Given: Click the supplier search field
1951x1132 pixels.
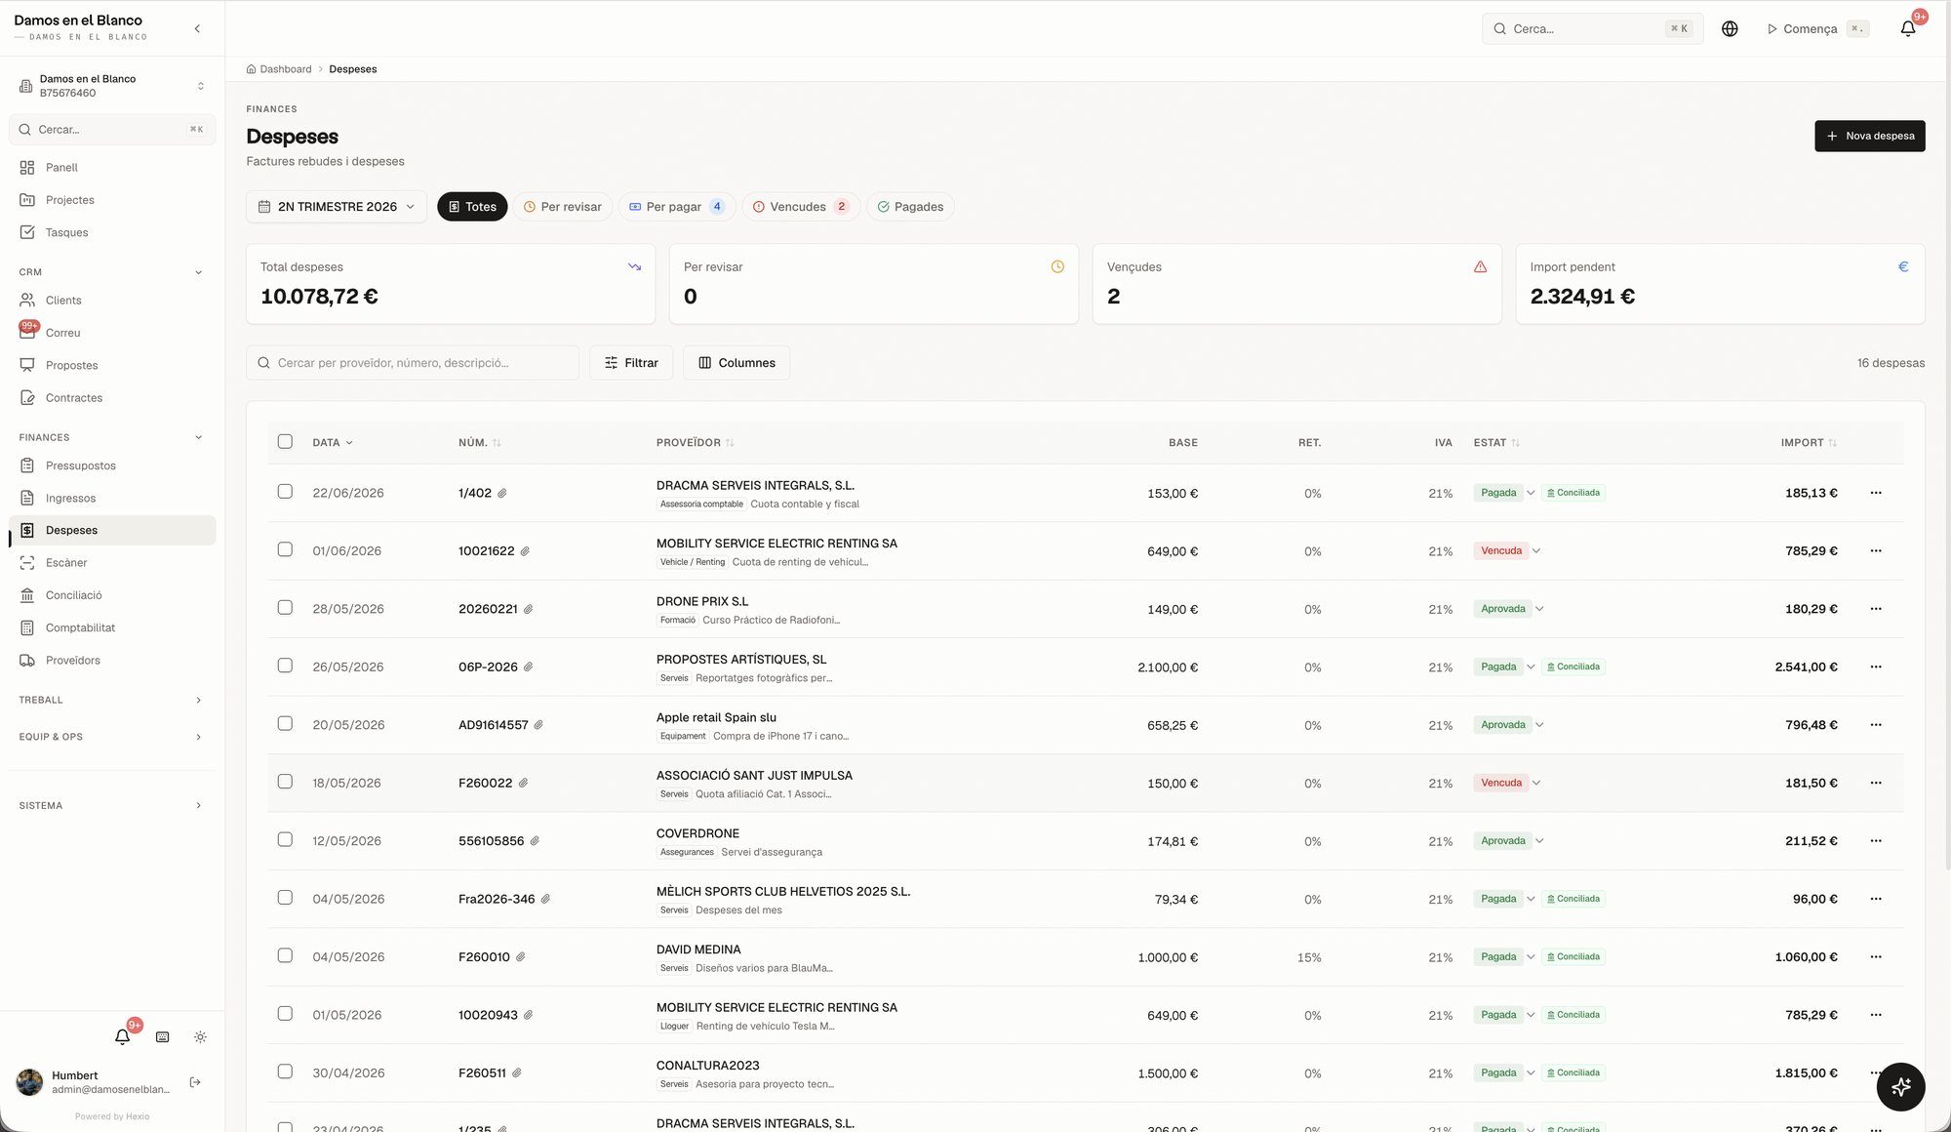Looking at the screenshot, I should point(413,363).
